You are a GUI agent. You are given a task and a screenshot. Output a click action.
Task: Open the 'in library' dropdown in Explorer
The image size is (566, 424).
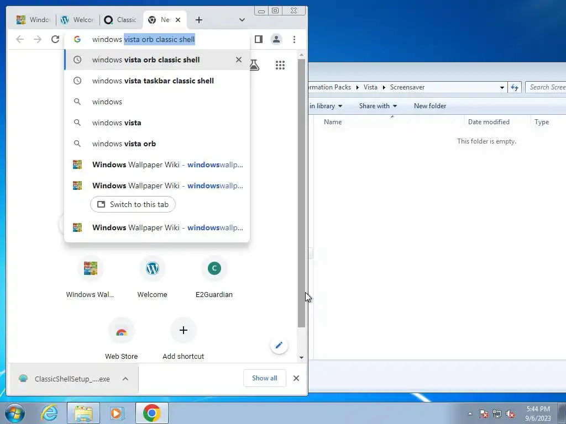point(326,106)
